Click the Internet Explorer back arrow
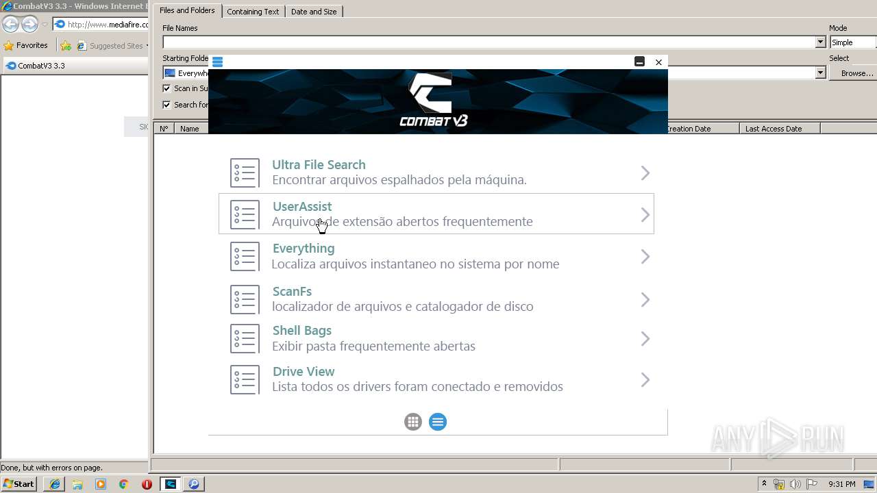This screenshot has height=493, width=877. click(10, 25)
